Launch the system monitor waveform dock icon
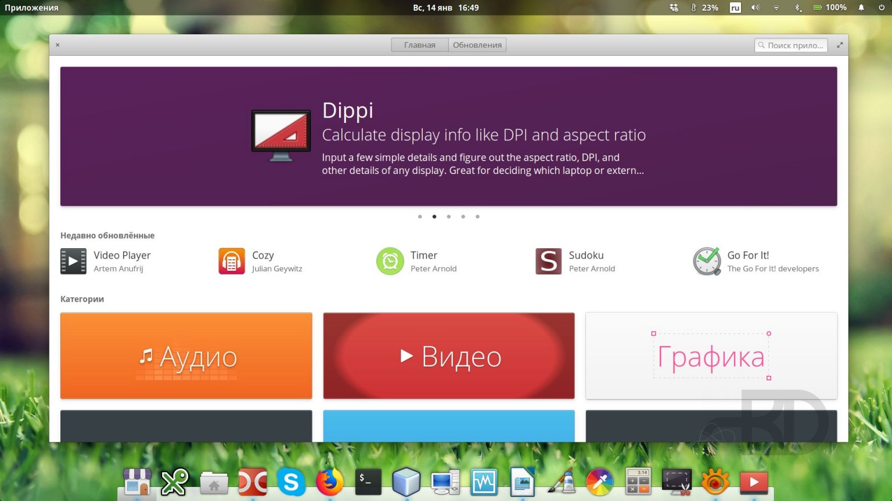892x501 pixels. 484,482
